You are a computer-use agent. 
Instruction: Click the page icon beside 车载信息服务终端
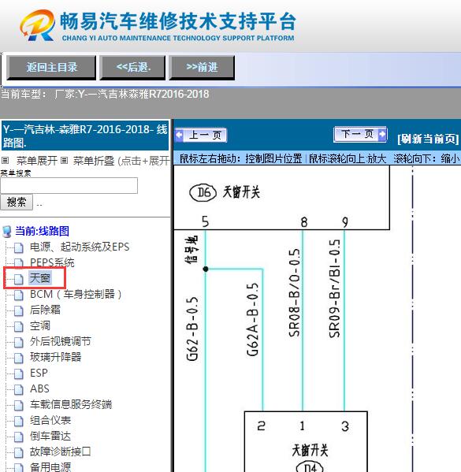pos(19,405)
